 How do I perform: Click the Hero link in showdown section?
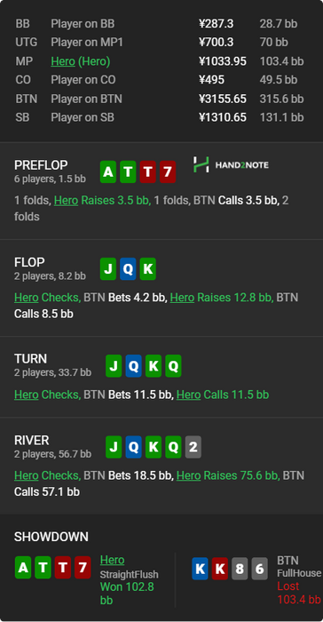[112, 560]
